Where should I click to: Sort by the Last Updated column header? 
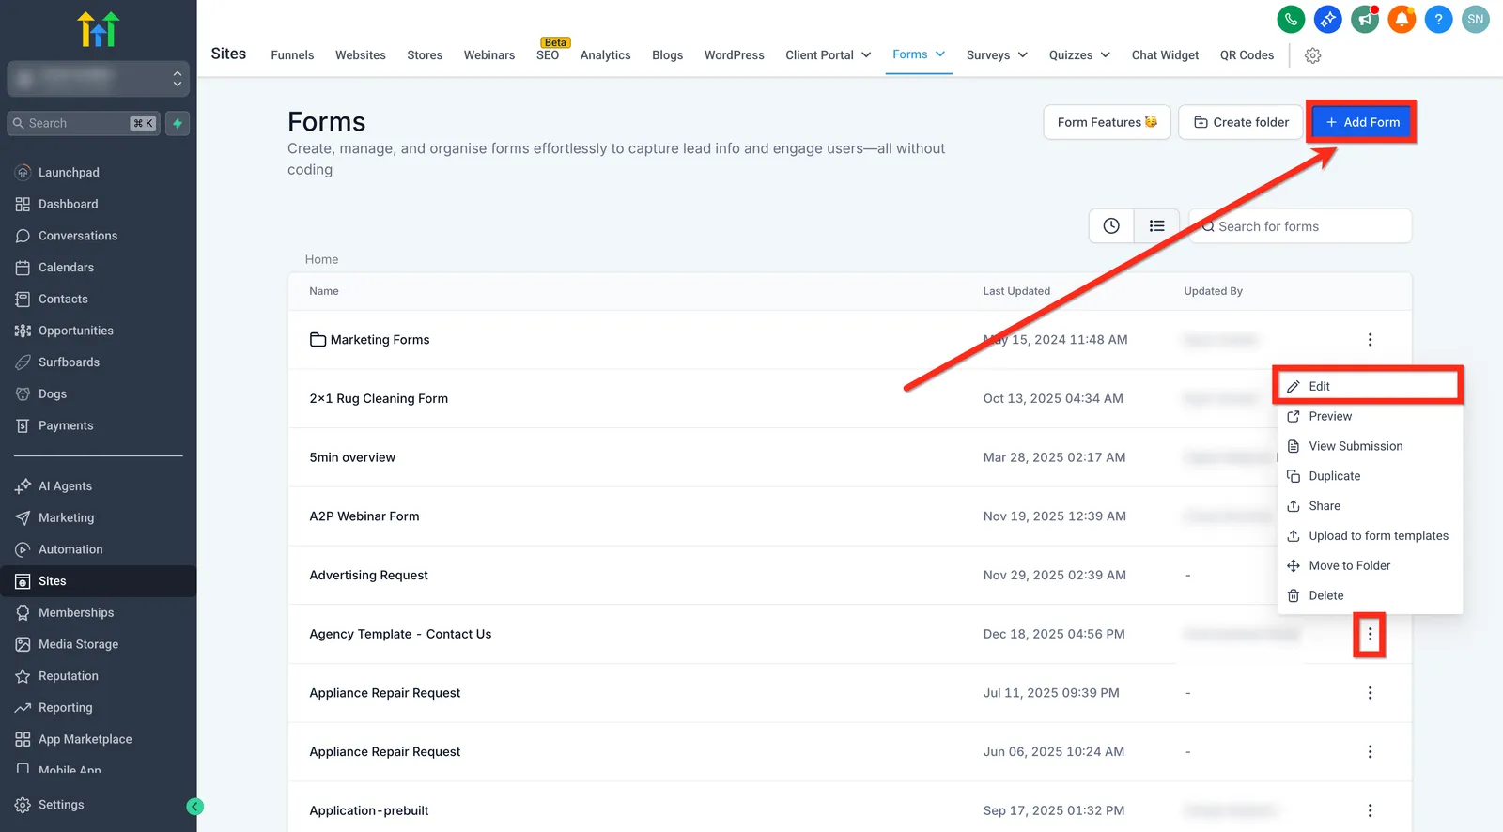pos(1016,291)
